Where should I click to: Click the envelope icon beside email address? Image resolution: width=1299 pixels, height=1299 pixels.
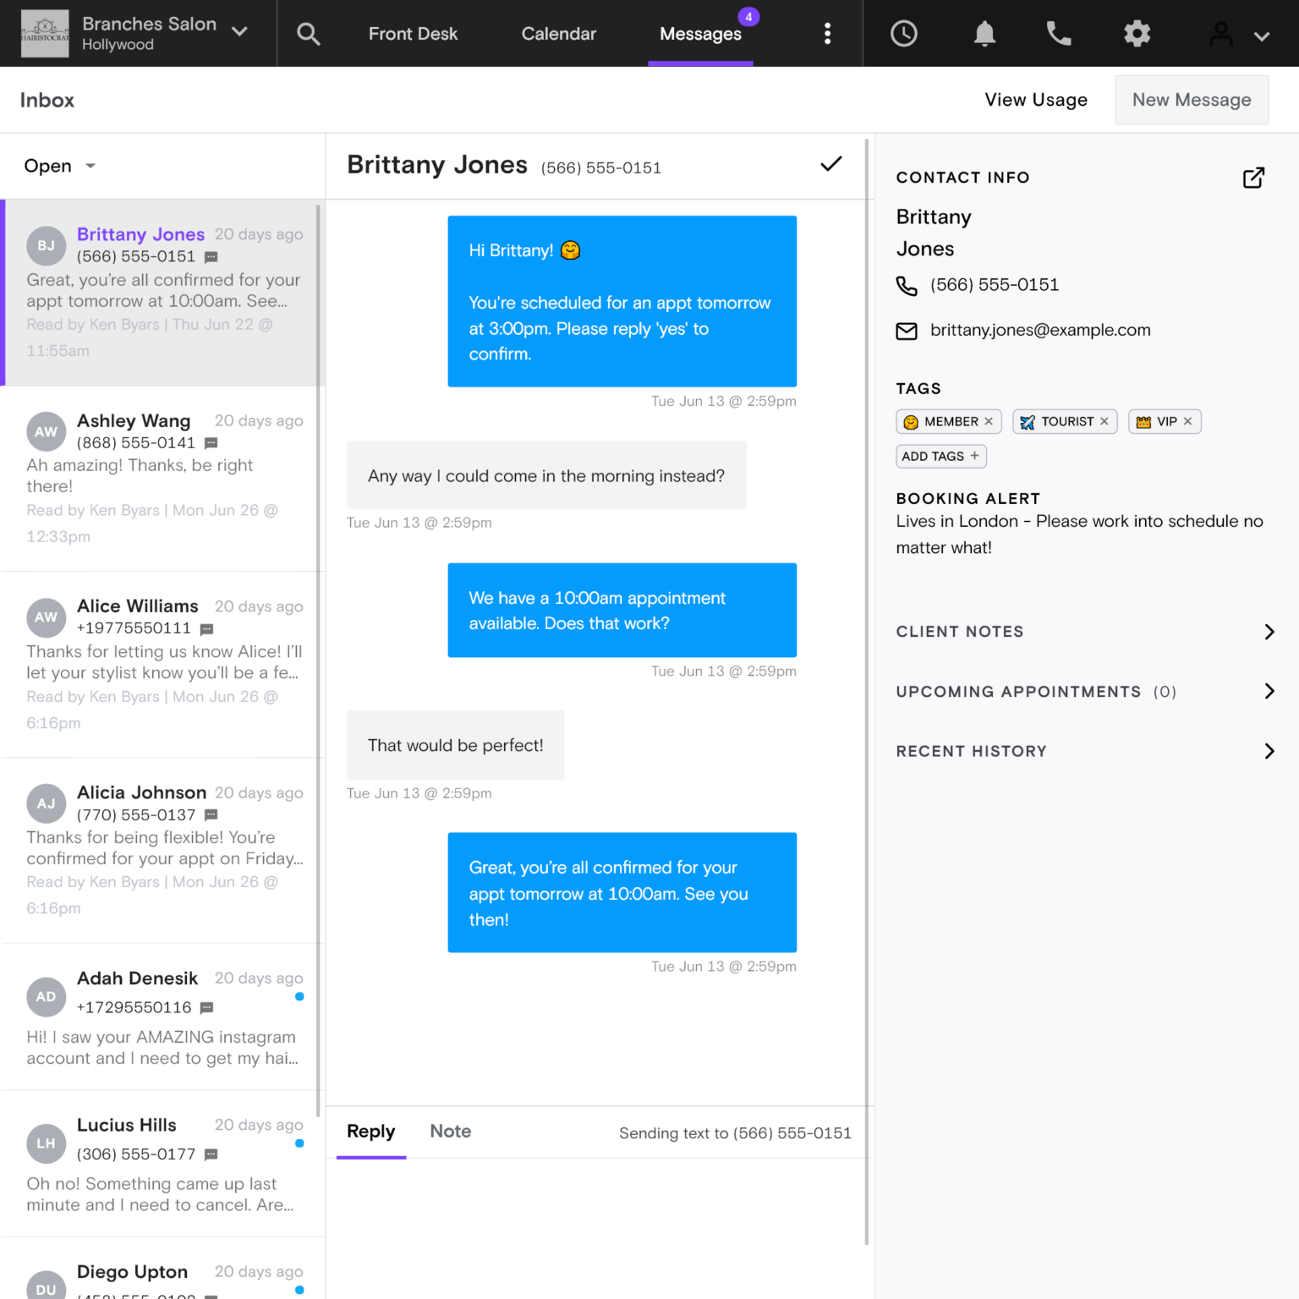[906, 331]
